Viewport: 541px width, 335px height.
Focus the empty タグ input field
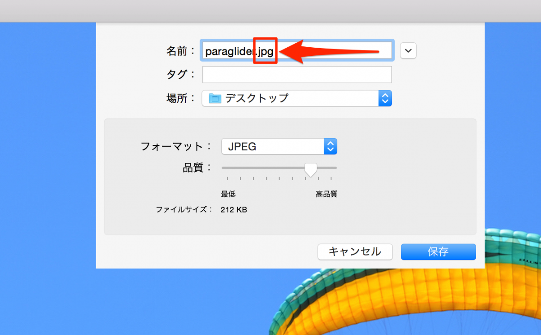(x=297, y=75)
